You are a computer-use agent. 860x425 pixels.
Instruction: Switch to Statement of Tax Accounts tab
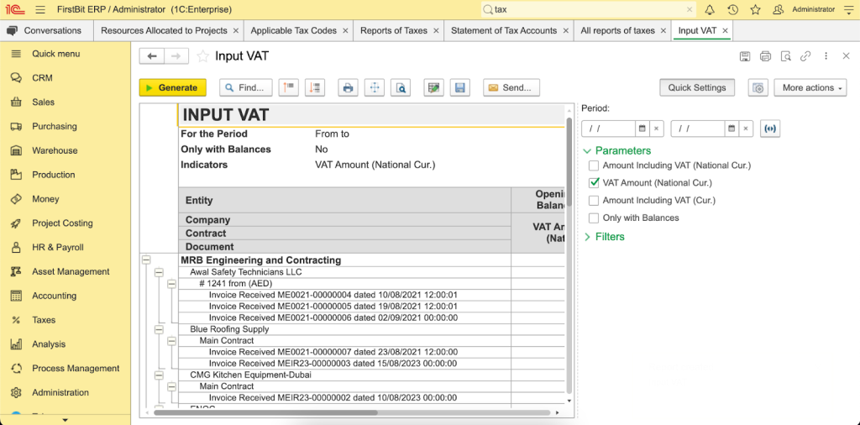tap(504, 31)
